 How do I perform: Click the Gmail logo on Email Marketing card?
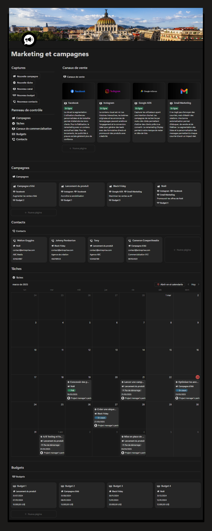point(184,91)
